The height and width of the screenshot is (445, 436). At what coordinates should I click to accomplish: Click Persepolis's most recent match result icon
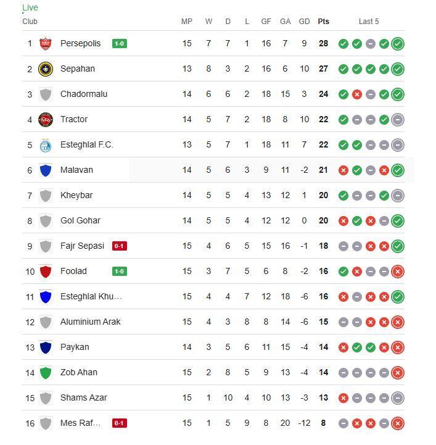(x=398, y=44)
